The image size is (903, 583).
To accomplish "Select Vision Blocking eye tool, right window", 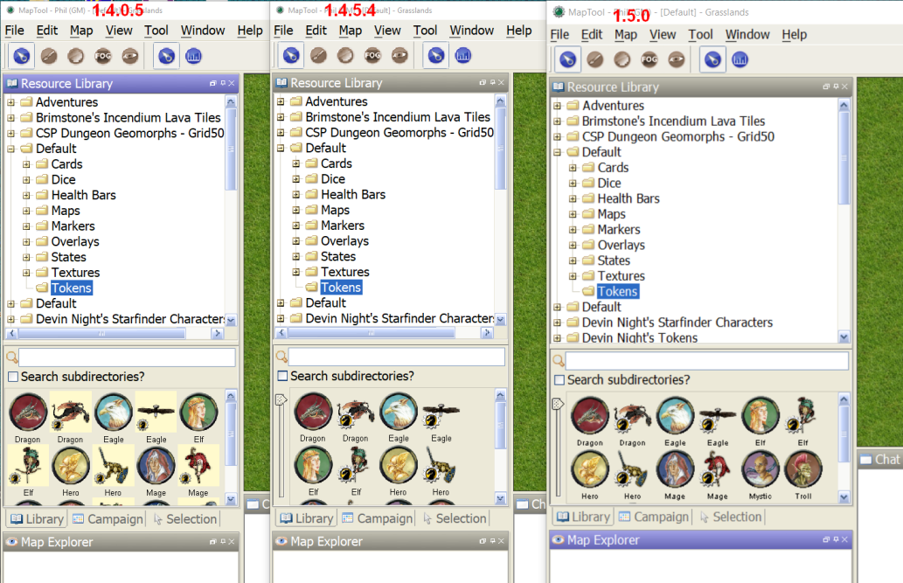I will click(x=676, y=60).
